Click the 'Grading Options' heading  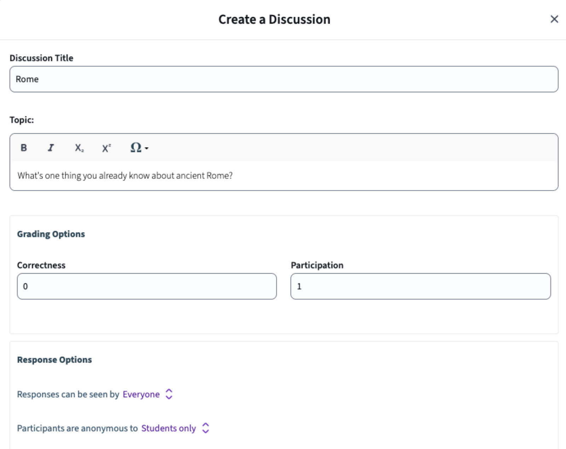pos(51,234)
